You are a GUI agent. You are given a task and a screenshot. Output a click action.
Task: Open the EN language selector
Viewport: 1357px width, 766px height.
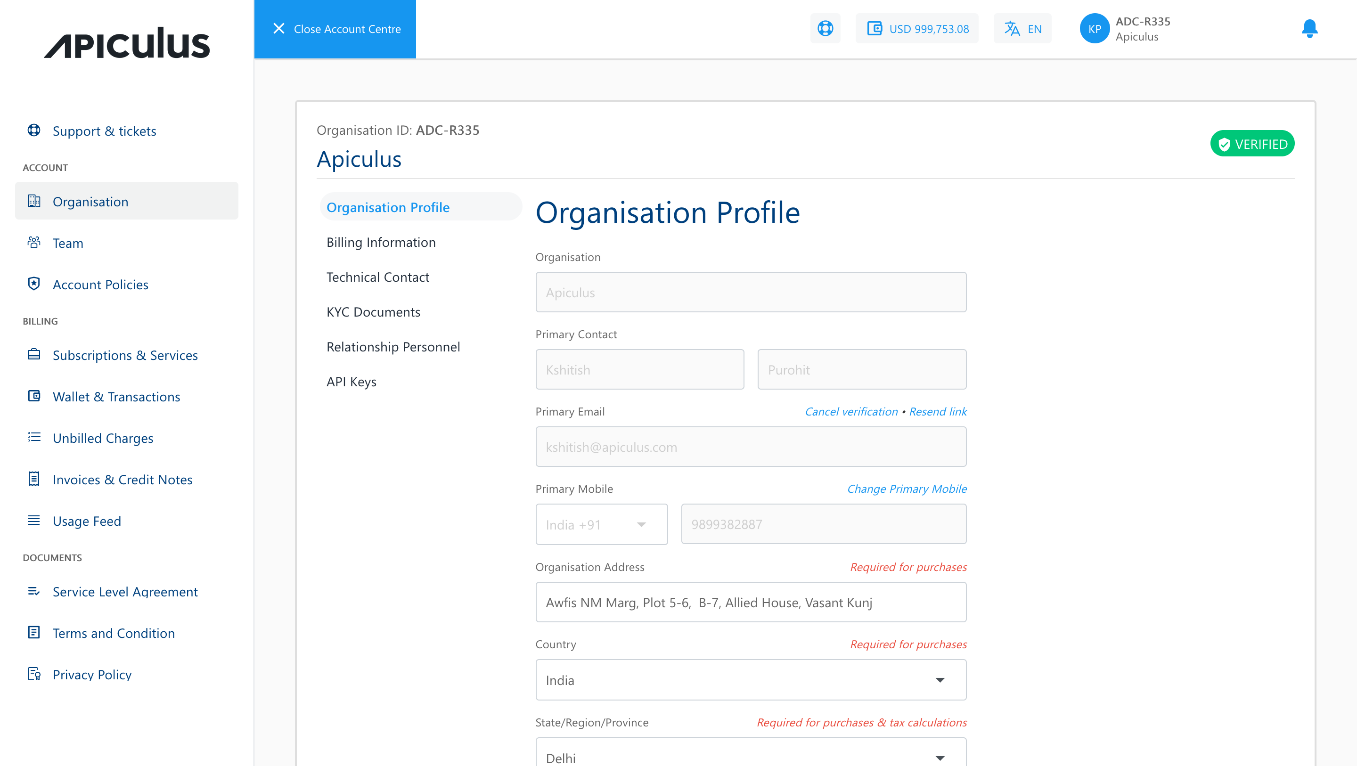[1022, 28]
